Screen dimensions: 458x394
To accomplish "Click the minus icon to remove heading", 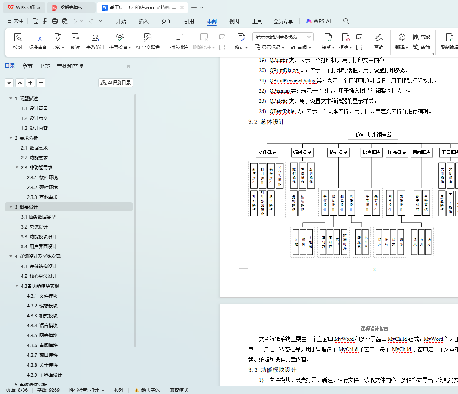I will click(x=41, y=83).
